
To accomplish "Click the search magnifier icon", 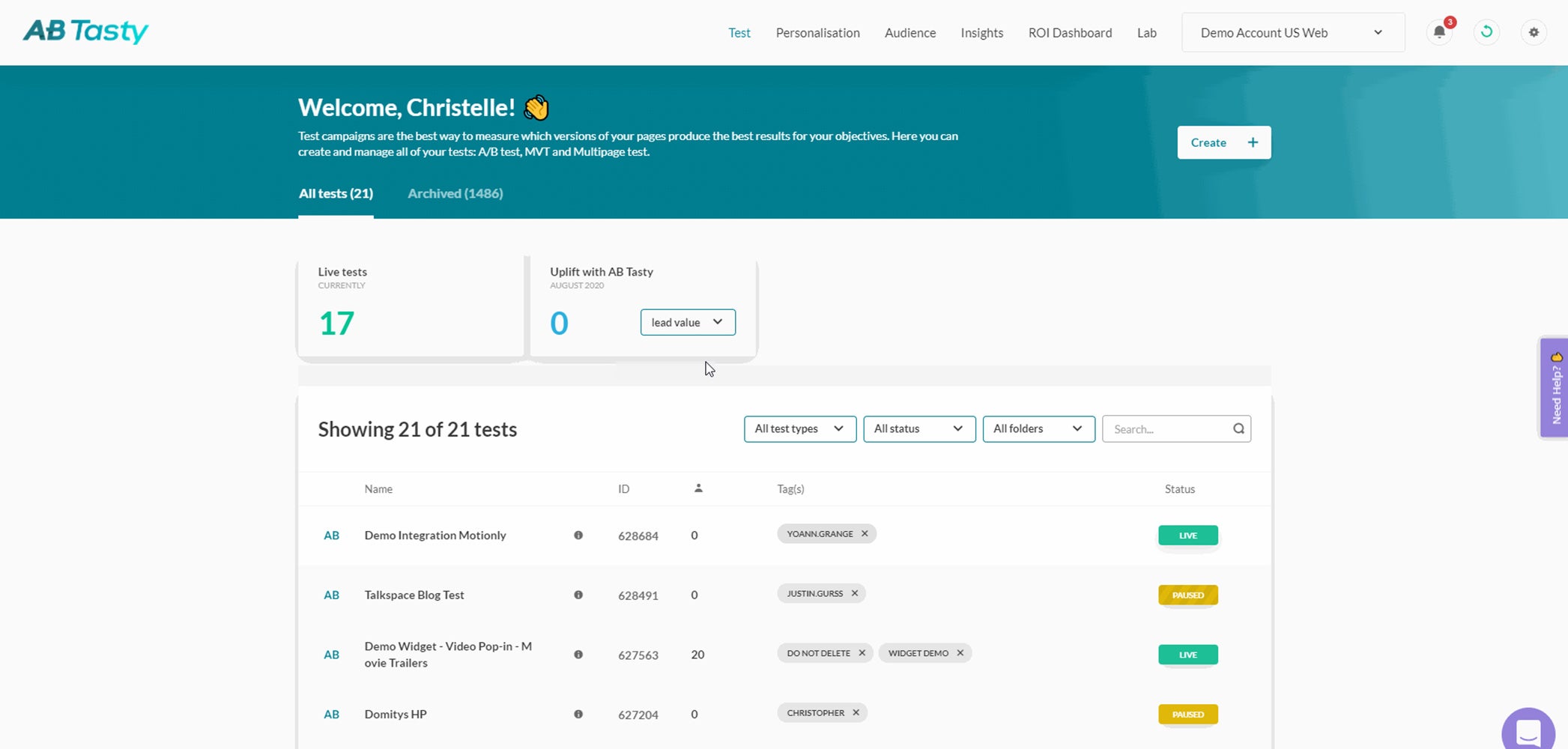I will tap(1238, 428).
